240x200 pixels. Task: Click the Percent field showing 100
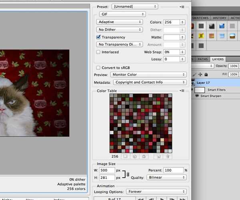point(174,170)
